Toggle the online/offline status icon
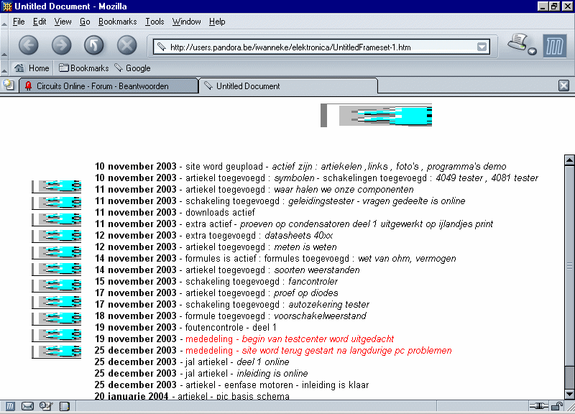The height and width of the screenshot is (414, 575). (538, 407)
